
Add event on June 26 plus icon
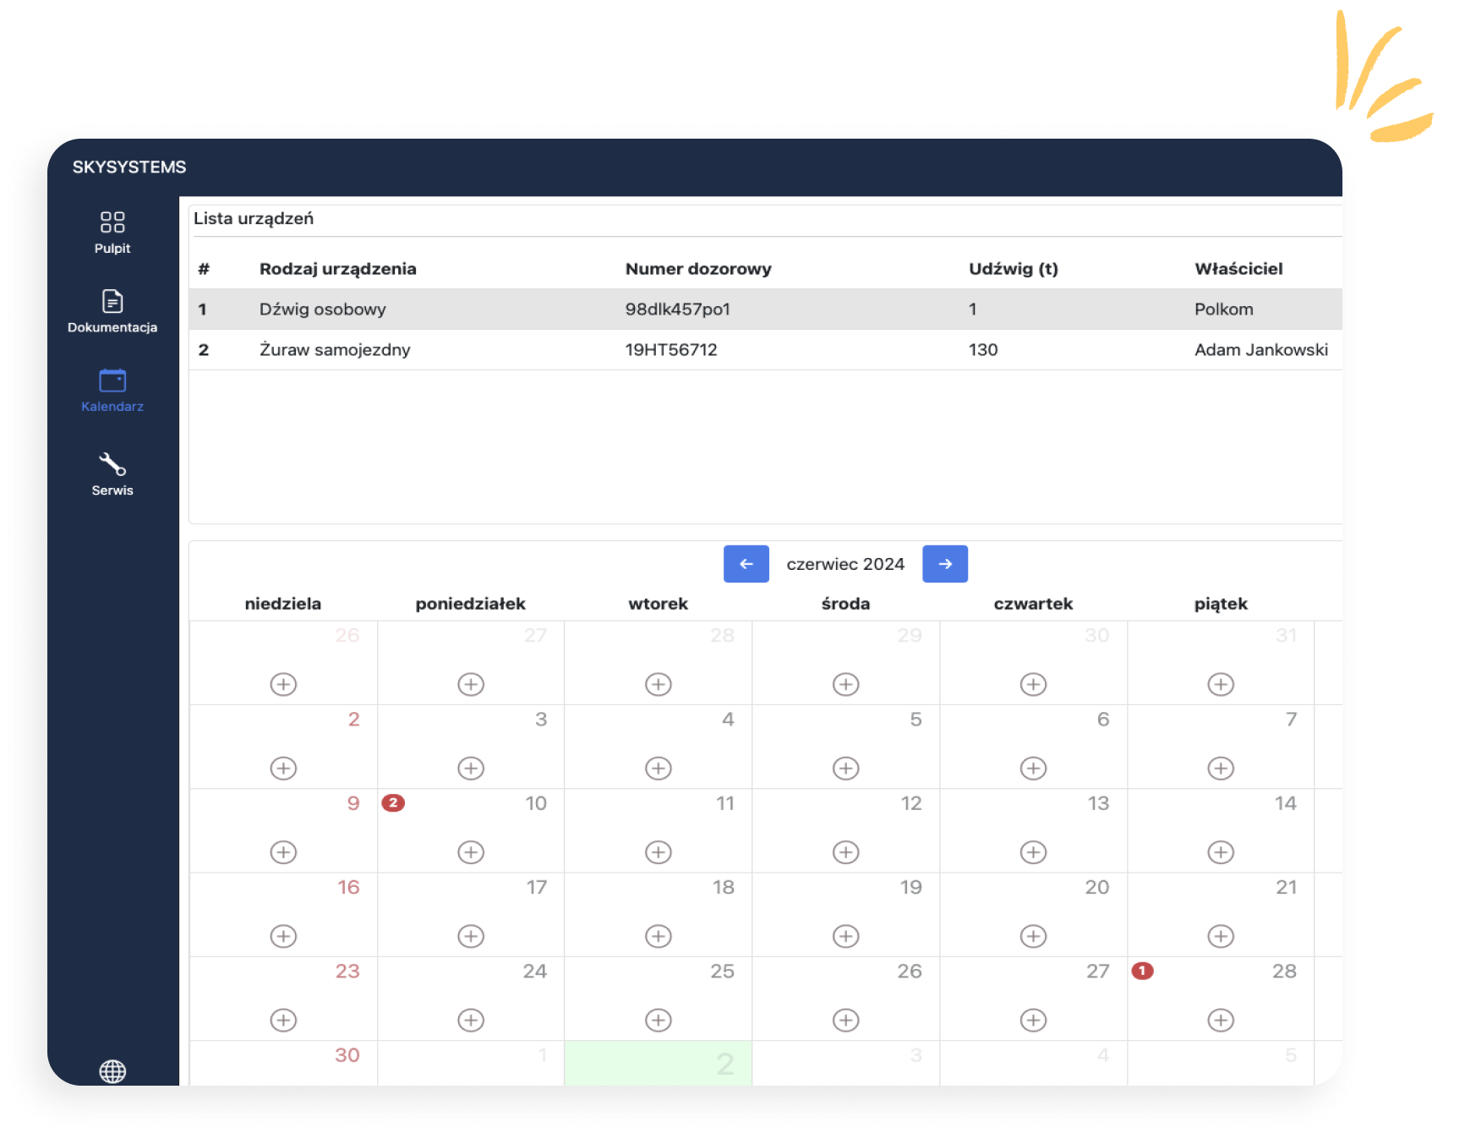click(845, 1020)
